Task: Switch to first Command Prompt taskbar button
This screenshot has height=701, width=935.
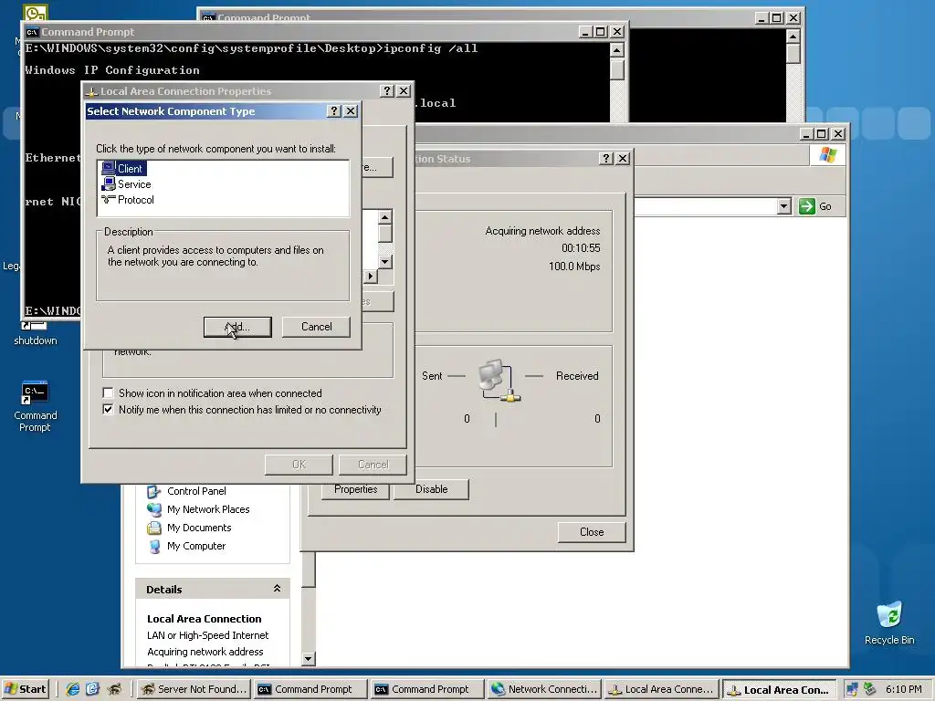Action: [x=310, y=689]
